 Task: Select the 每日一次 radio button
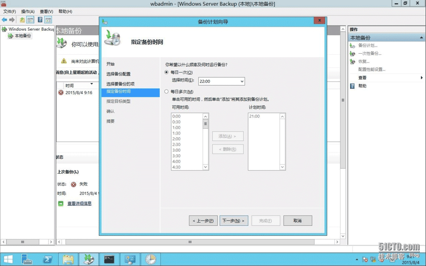pyautogui.click(x=166, y=72)
